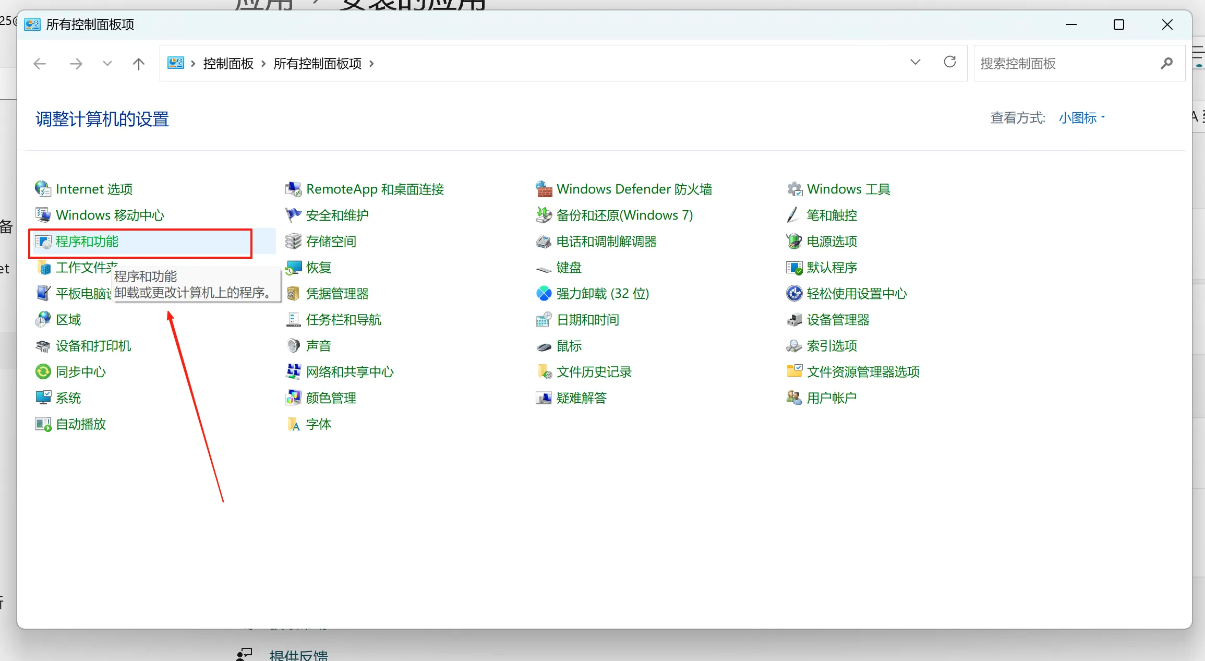Image resolution: width=1205 pixels, height=661 pixels.
Task: Refresh the control panel view
Action: pyautogui.click(x=949, y=63)
